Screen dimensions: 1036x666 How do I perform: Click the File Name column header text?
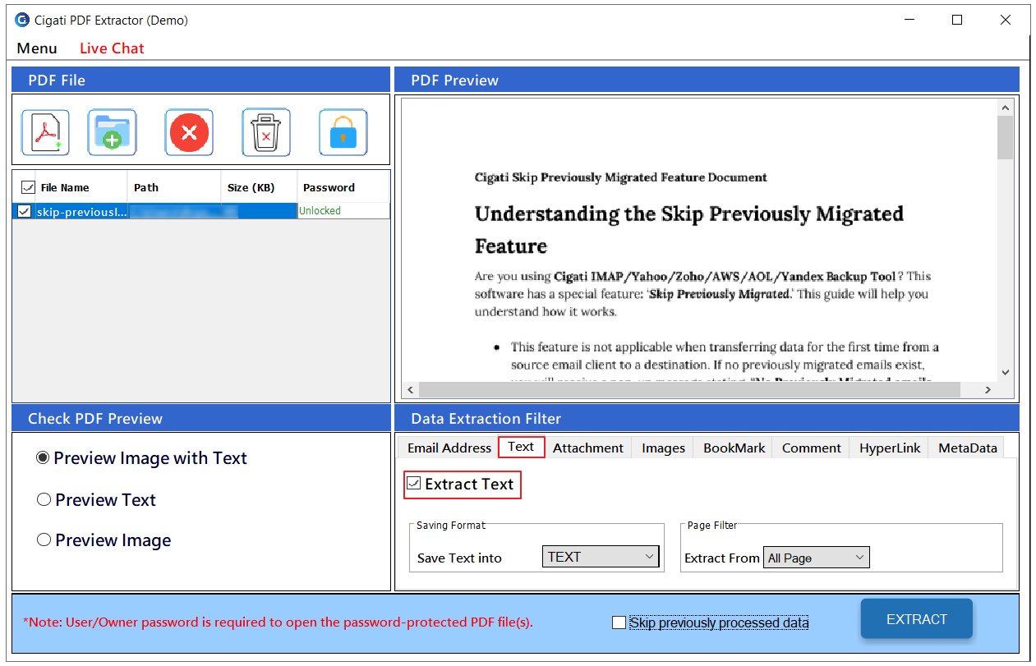(65, 187)
